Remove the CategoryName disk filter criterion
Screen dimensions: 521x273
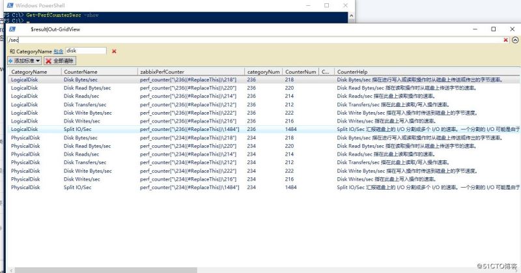click(115, 51)
